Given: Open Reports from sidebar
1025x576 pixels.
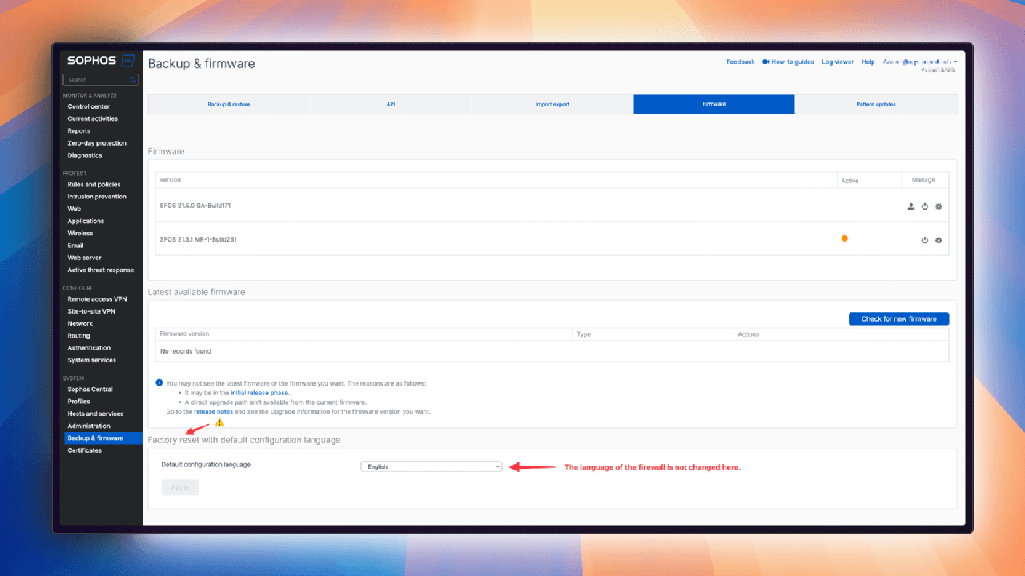Looking at the screenshot, I should pos(79,130).
